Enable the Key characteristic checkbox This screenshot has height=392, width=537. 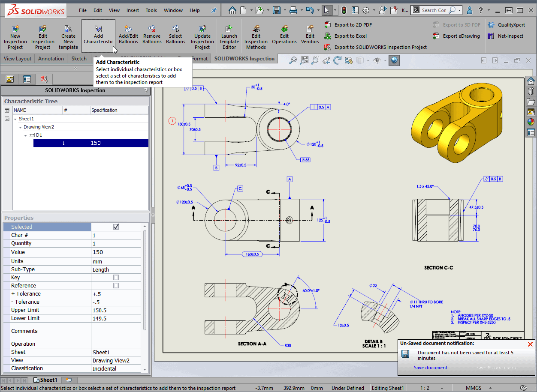point(116,278)
